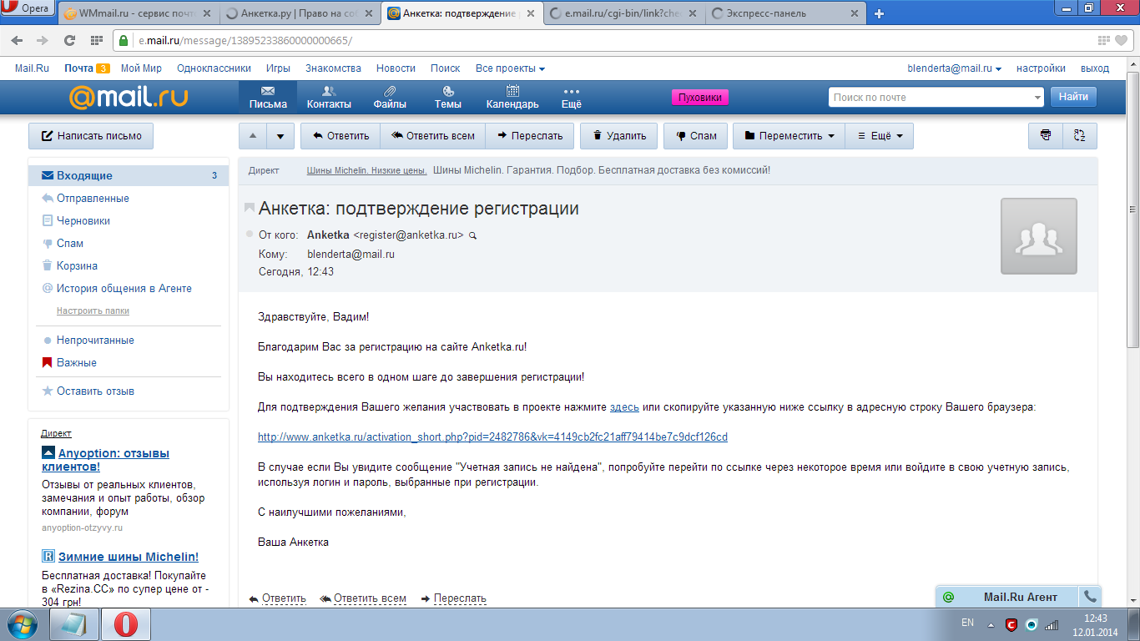Click the notepad icon in the taskbar
The image size is (1140, 641).
[x=74, y=623]
